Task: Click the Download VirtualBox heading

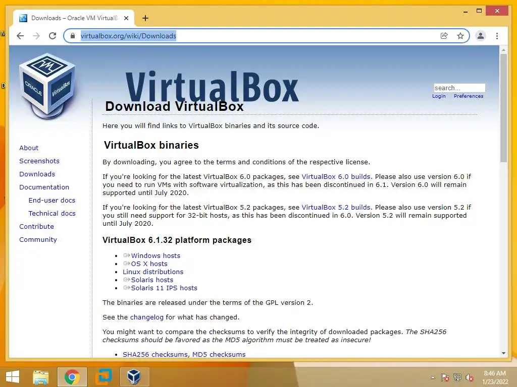Action: (174, 107)
